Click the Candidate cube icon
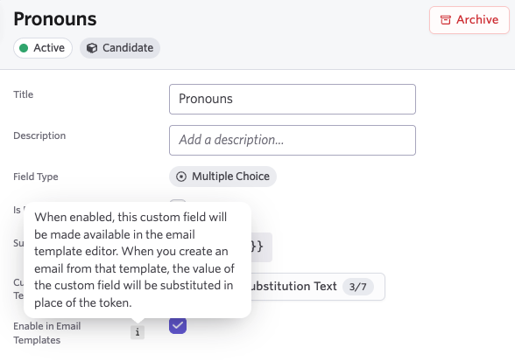The height and width of the screenshot is (361, 515). point(92,48)
